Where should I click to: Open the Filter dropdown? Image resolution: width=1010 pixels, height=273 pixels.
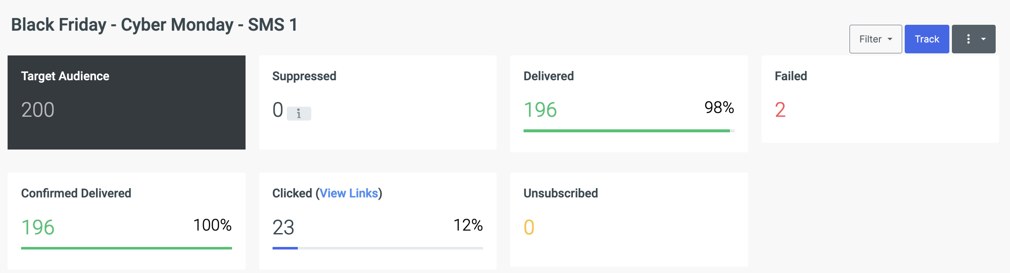pyautogui.click(x=875, y=39)
